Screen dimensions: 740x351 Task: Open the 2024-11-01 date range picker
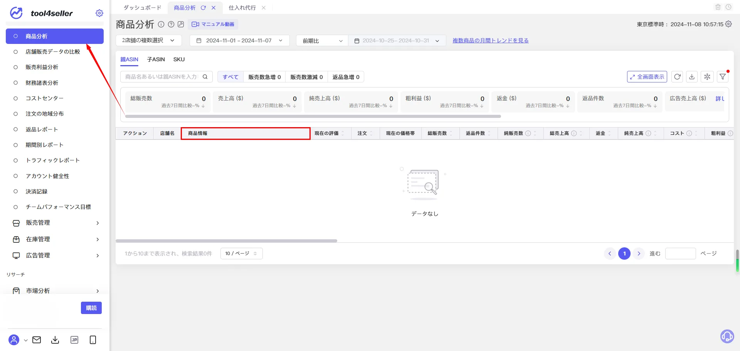pyautogui.click(x=239, y=40)
